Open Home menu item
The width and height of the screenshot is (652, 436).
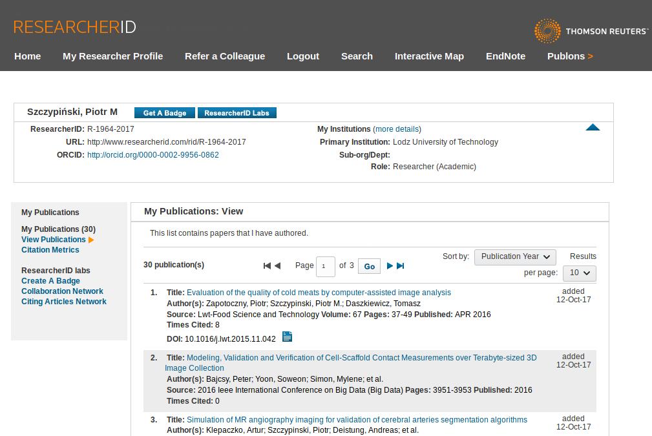point(27,56)
